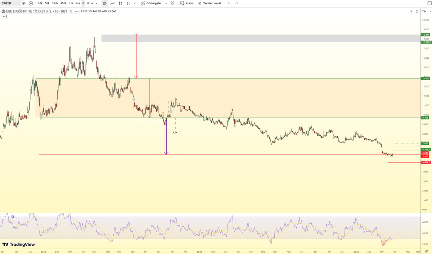Image resolution: width=432 pixels, height=254 pixels.
Task: Redo the chart action
Action: tap(237, 3)
